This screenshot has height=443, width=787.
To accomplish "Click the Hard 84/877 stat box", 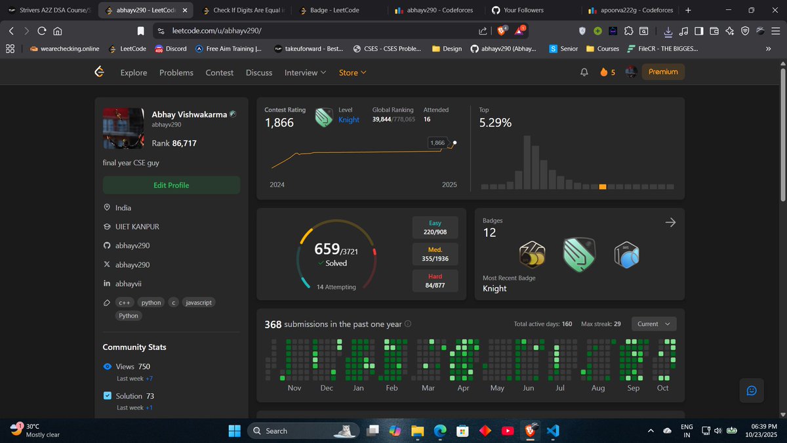I will [435, 281].
